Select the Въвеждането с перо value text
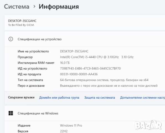 (109, 86)
